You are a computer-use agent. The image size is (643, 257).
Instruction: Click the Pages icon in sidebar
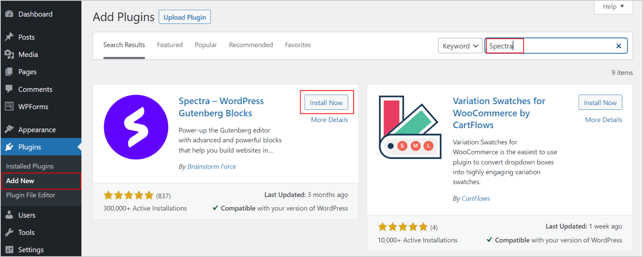point(9,72)
